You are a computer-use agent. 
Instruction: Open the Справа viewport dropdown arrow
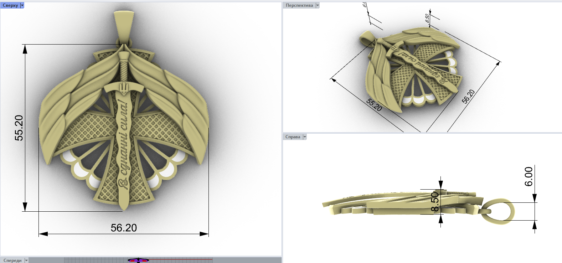[x=305, y=137]
